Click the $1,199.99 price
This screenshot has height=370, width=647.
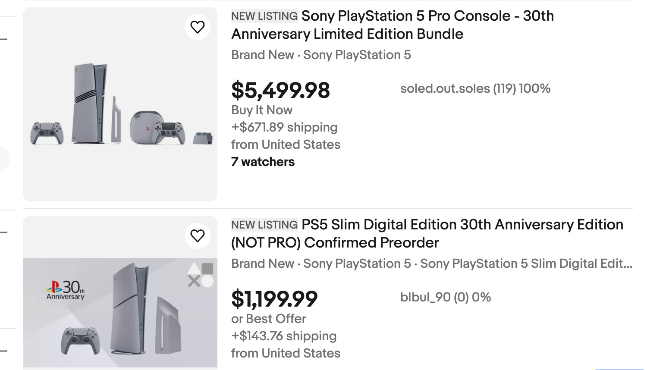[274, 299]
